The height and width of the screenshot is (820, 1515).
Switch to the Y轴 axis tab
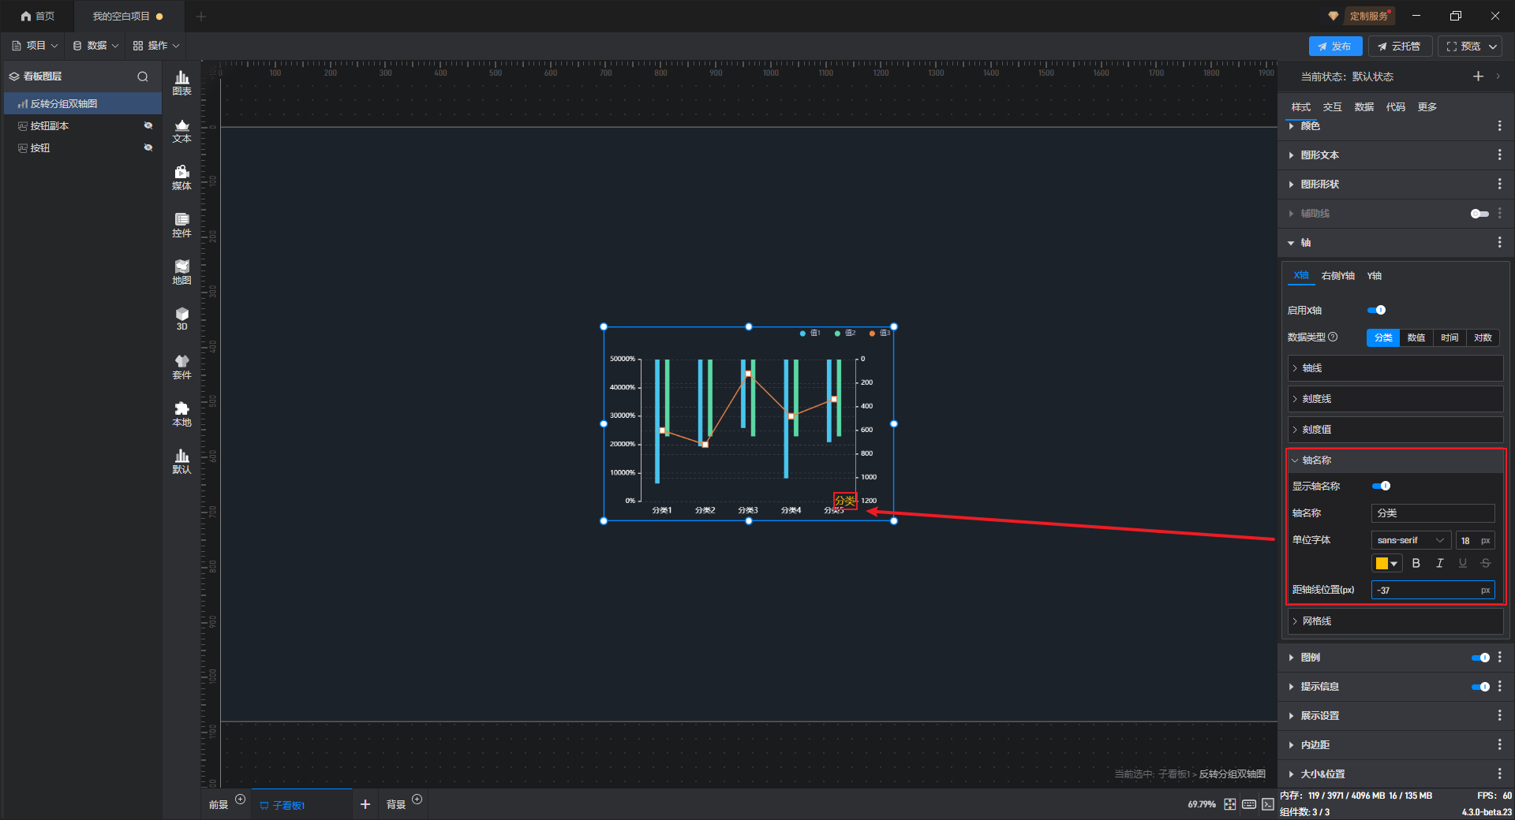pyautogui.click(x=1375, y=276)
